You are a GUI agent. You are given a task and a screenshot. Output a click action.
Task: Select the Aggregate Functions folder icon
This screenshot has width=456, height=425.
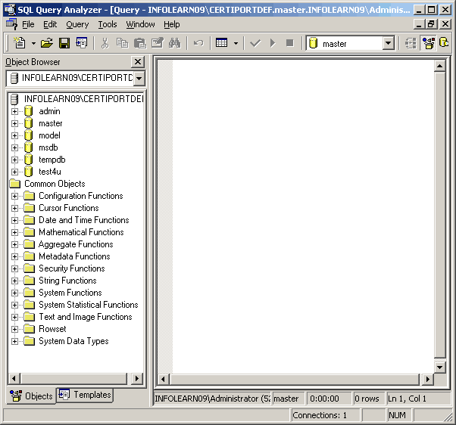tap(29, 244)
